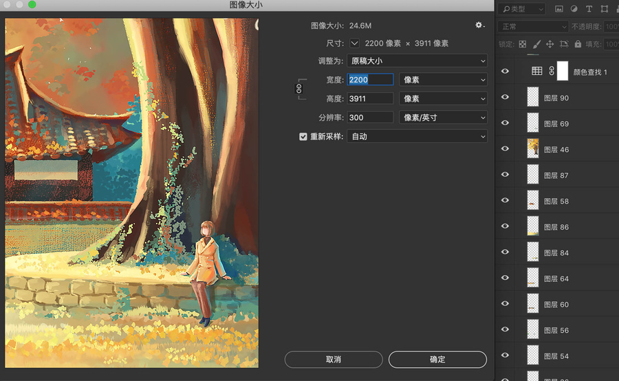The height and width of the screenshot is (381, 619).
Task: Select layer name 图层 69
Action: tap(556, 124)
